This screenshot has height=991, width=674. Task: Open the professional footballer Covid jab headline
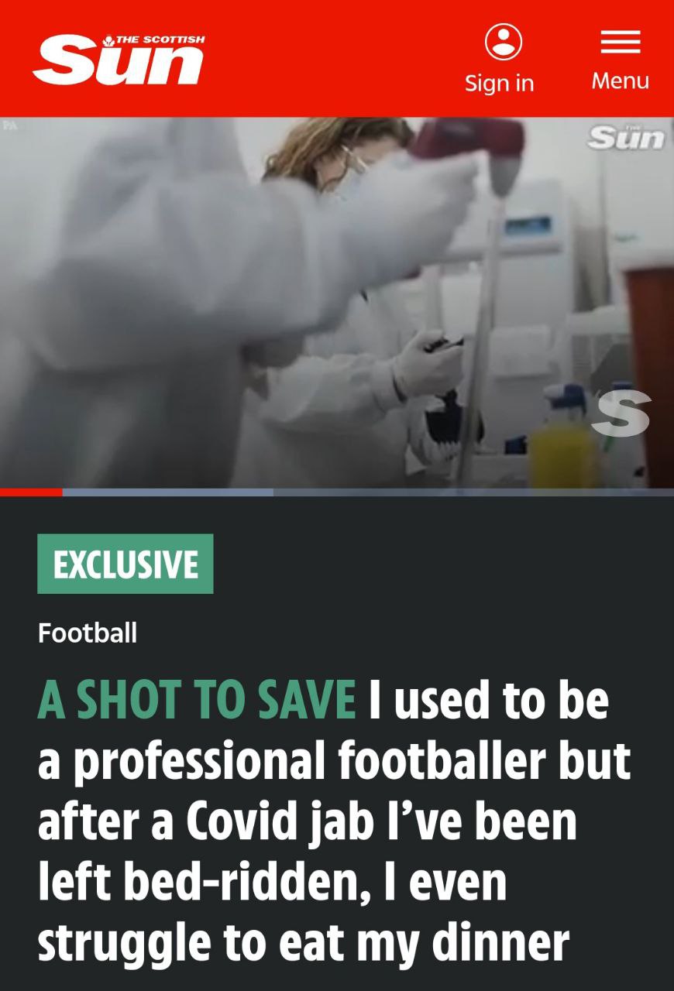point(335,821)
